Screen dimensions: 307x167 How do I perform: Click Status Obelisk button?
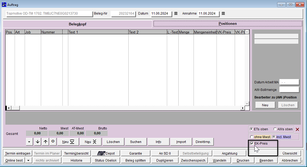(x=106, y=160)
